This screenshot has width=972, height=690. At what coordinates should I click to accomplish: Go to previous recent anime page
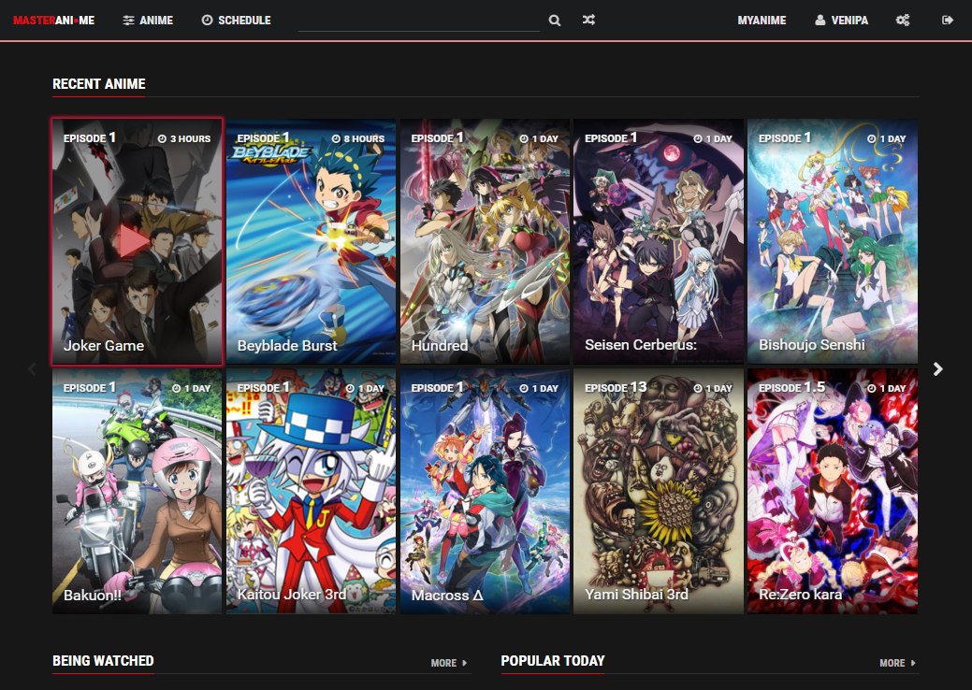(x=32, y=369)
